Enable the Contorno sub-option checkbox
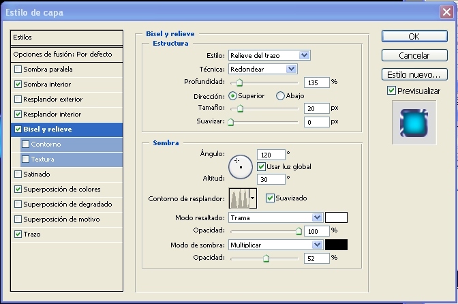Image resolution: width=458 pixels, height=304 pixels. tap(26, 144)
